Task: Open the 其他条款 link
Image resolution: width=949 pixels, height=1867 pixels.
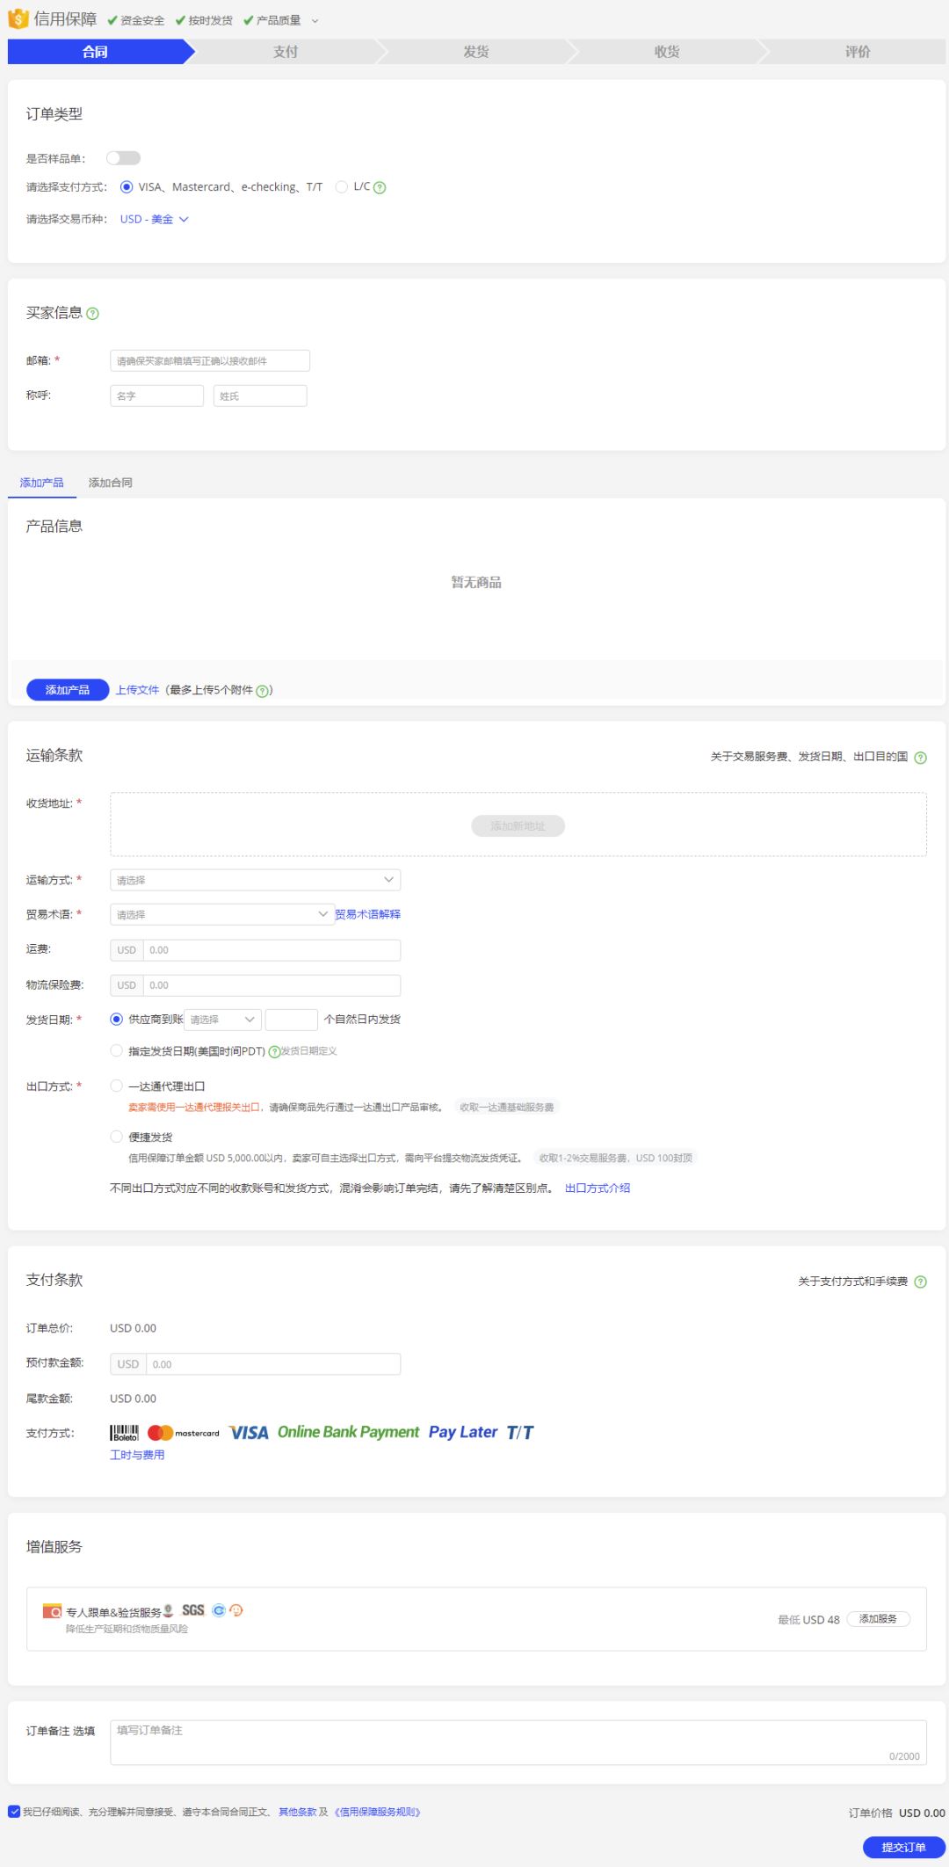Action: click(x=297, y=1813)
